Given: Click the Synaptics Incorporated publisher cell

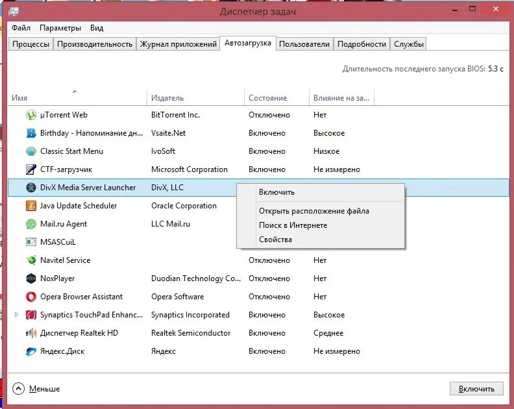Looking at the screenshot, I should click(x=190, y=315).
